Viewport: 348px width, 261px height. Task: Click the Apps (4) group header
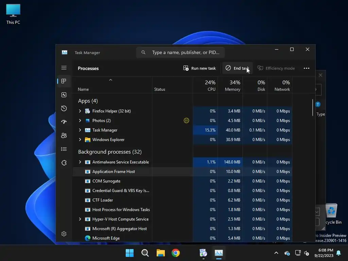88,101
